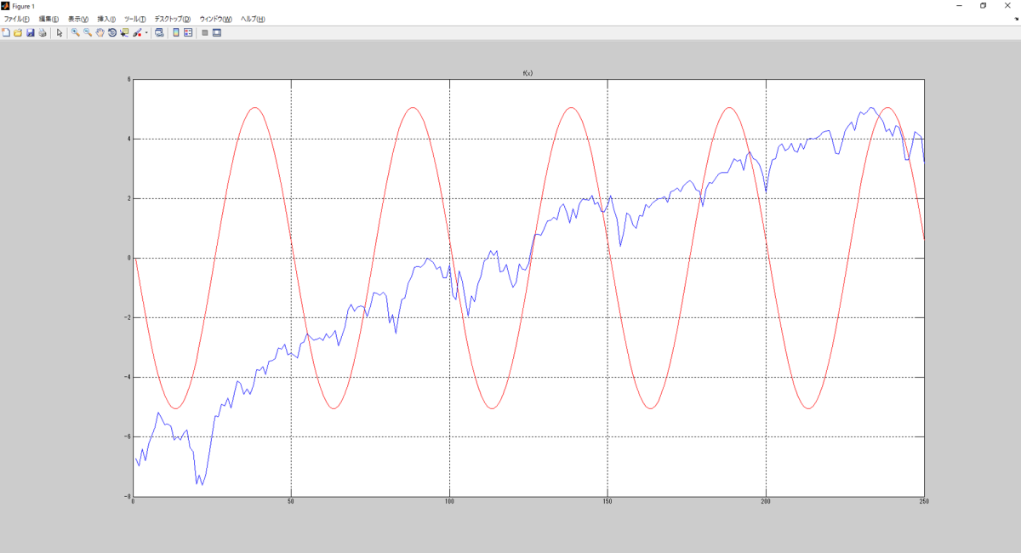Image resolution: width=1021 pixels, height=553 pixels.
Task: Click the Link Plot toolbar button
Action: [159, 32]
